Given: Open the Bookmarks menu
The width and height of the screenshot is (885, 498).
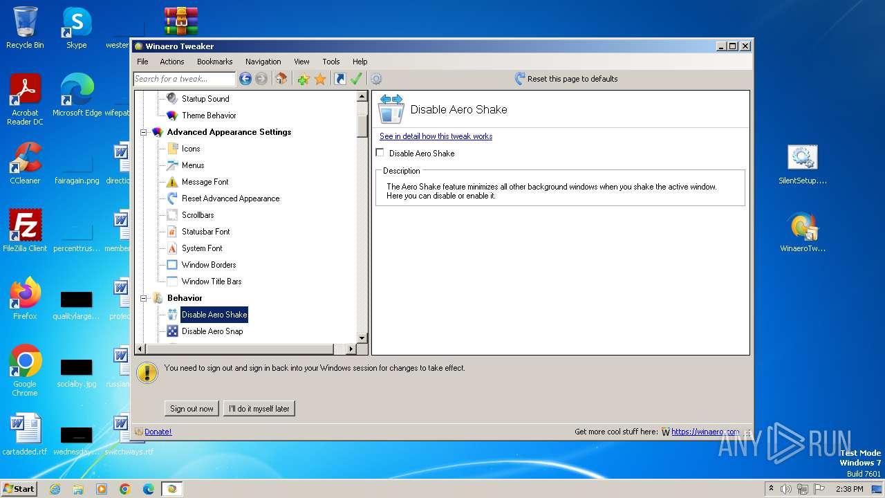Looking at the screenshot, I should (x=215, y=62).
